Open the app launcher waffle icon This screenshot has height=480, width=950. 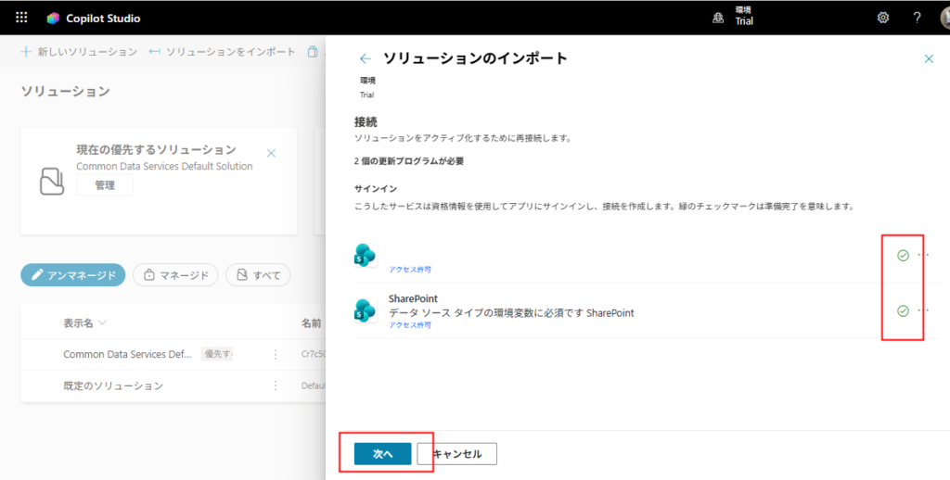pos(21,18)
